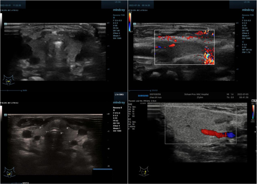The width and height of the screenshot is (257, 184).
Task: Click the 'D 3.5' depth value
Action: tap(115, 116)
